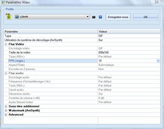Collapse the Flux audio section
Screen dimensions: 164x129
click(6, 73)
